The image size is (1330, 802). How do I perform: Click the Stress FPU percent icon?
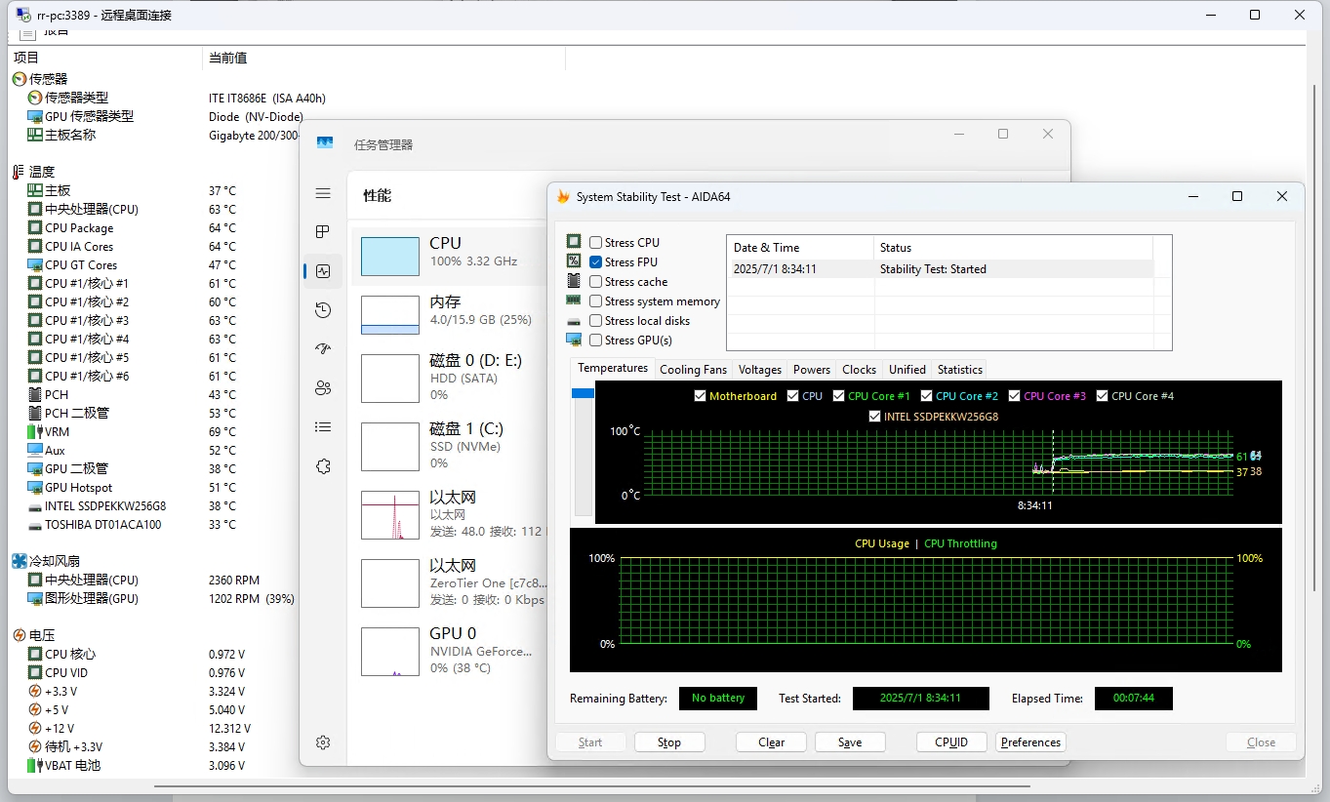click(x=574, y=261)
